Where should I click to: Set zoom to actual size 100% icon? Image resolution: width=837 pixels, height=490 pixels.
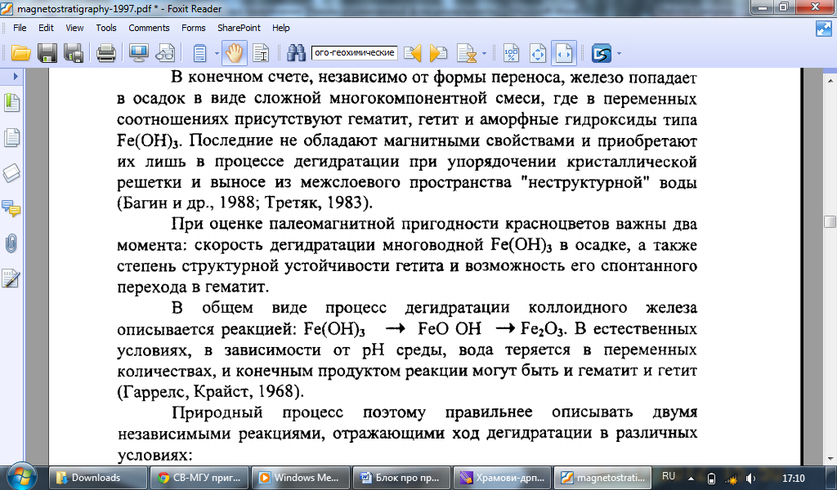512,53
